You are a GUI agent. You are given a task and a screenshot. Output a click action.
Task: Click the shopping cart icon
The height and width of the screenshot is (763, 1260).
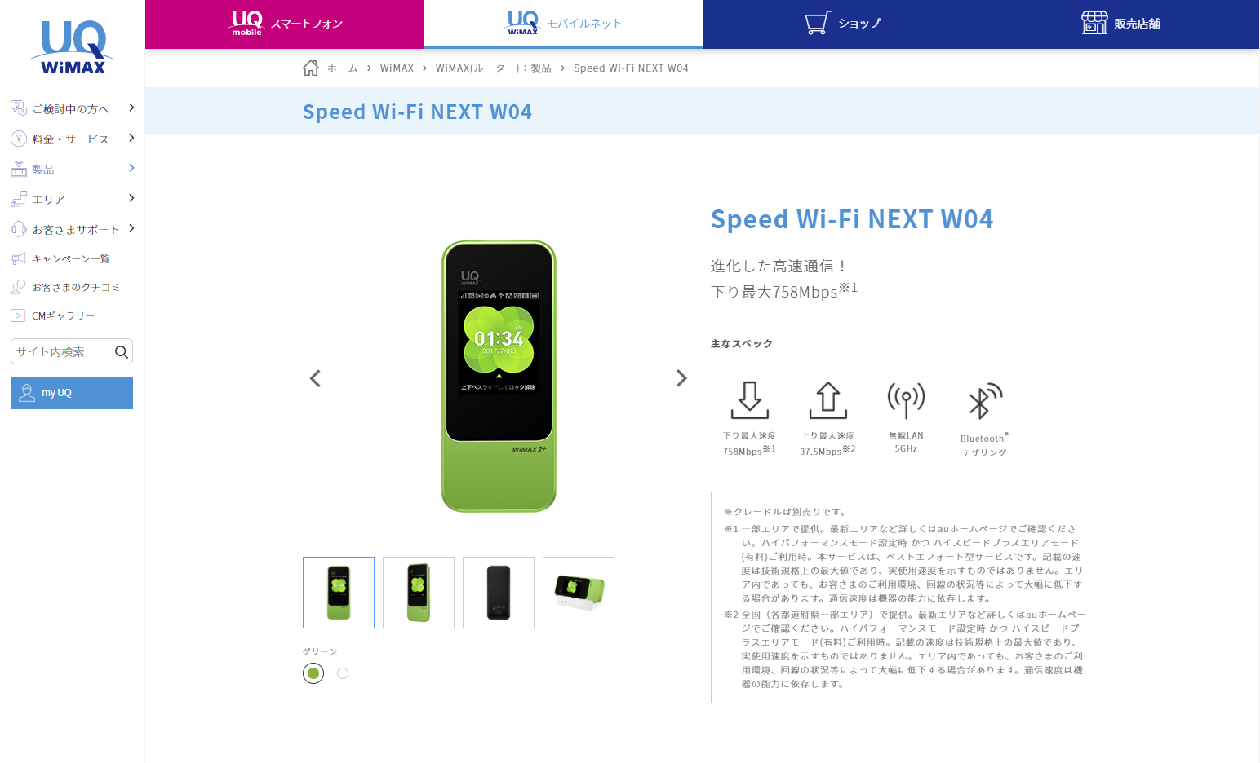pos(818,23)
